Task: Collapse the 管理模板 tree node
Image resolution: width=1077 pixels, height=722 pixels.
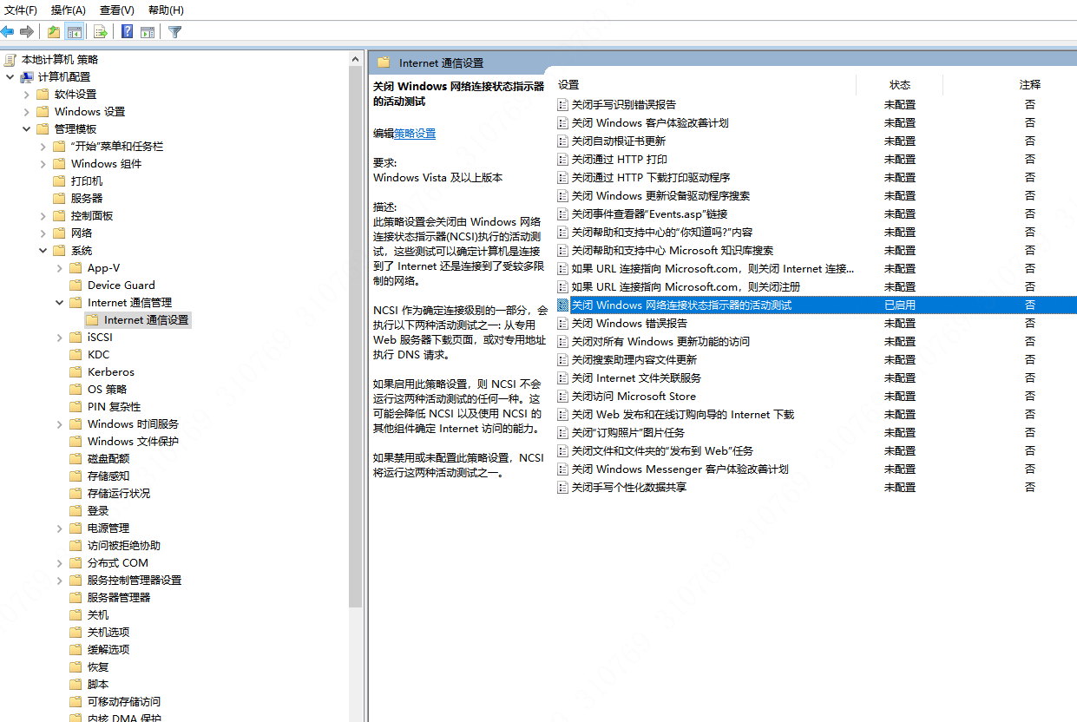Action: (x=26, y=129)
